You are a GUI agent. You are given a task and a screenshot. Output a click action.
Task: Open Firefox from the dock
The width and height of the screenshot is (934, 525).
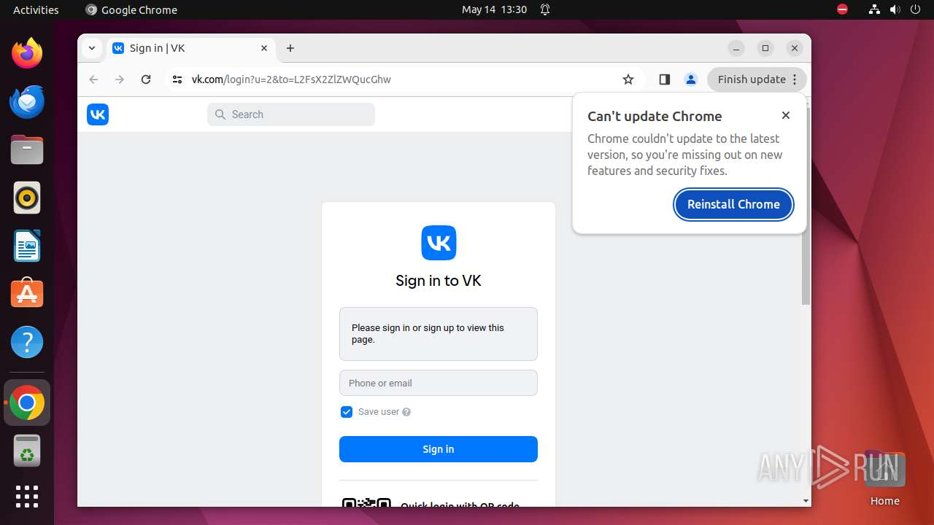point(27,53)
